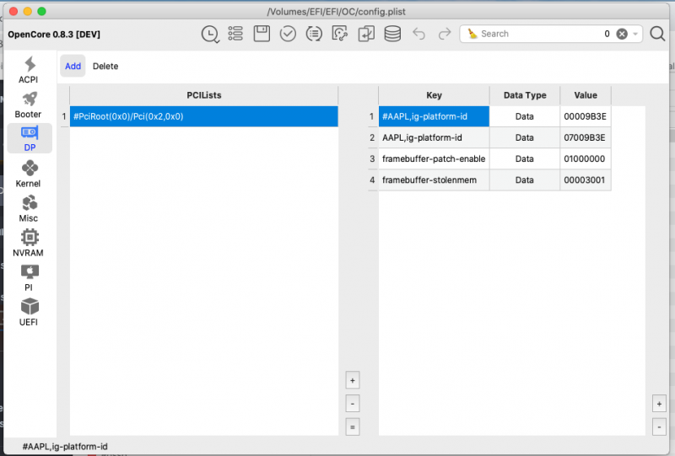
Task: Open the NVRAM section
Action: (x=29, y=243)
